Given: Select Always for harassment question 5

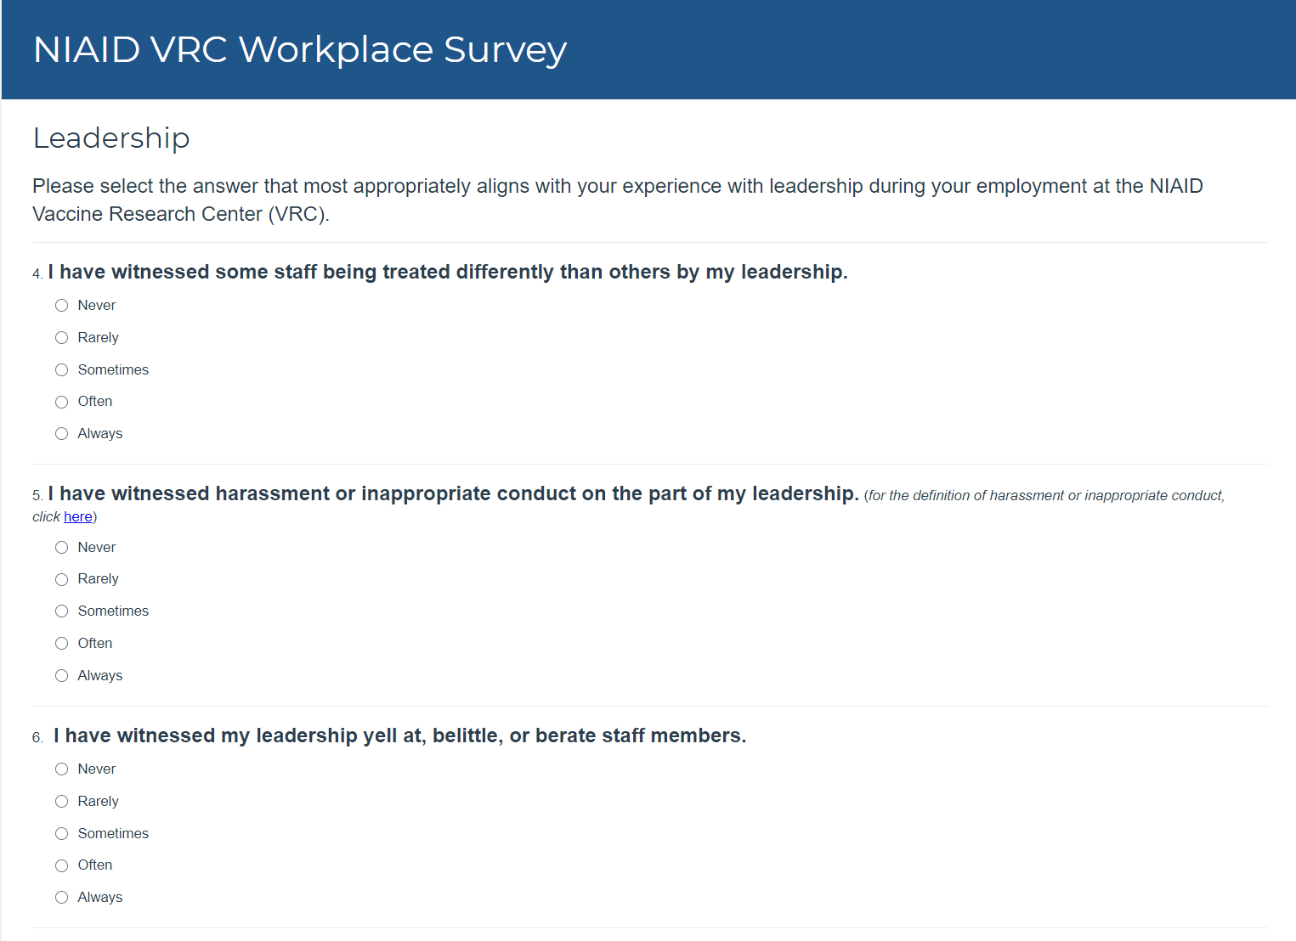Looking at the screenshot, I should (x=62, y=676).
